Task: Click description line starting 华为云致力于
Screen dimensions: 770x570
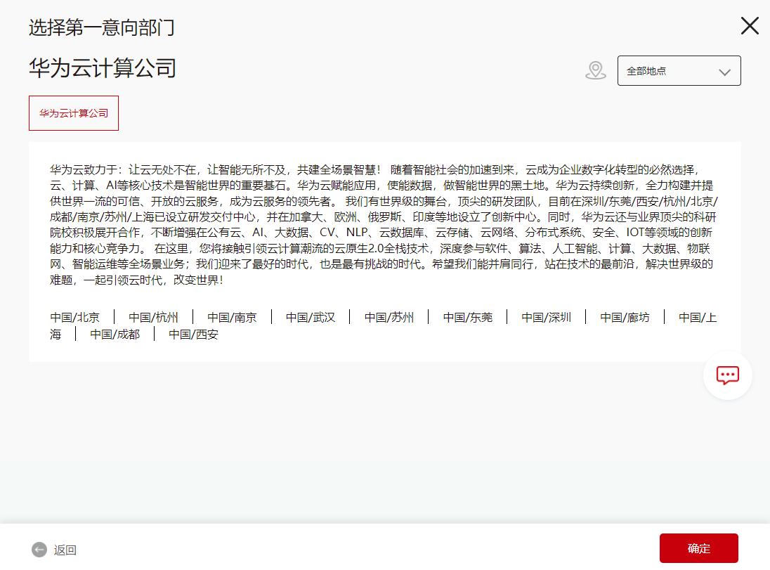Action: 374,169
